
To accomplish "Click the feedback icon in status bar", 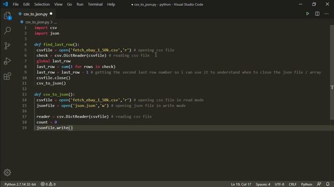I will (319, 184).
